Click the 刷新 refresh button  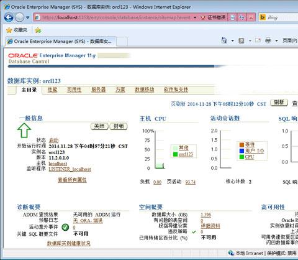279,103
